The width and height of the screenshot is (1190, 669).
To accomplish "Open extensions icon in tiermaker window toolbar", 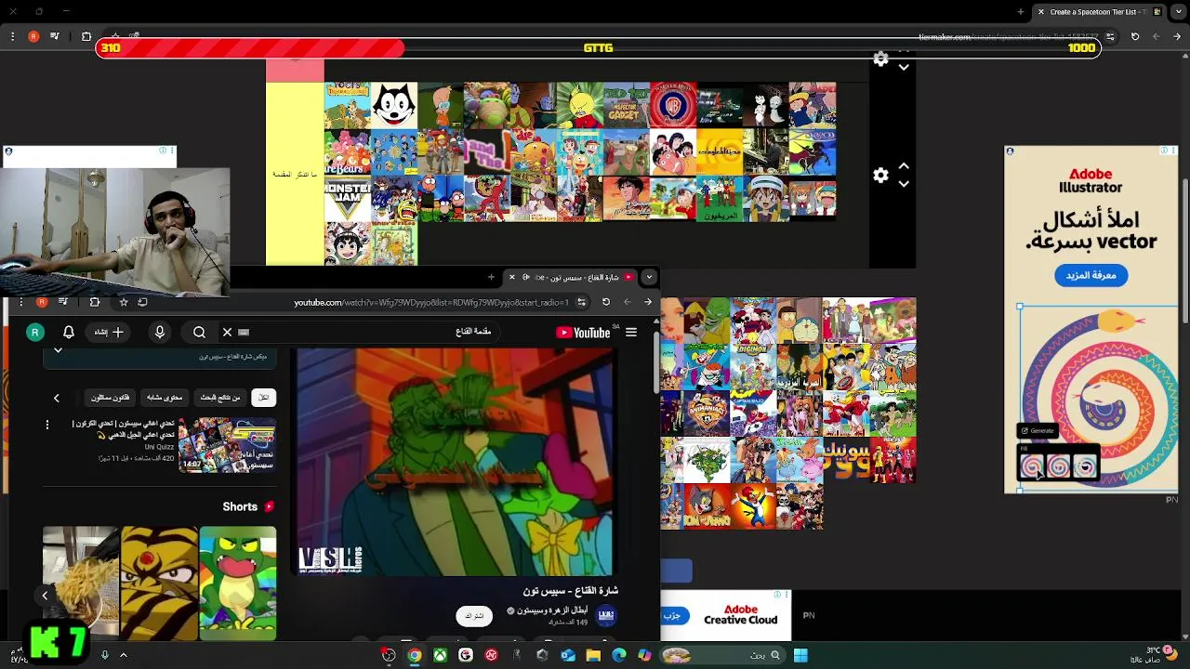I will 86,36.
